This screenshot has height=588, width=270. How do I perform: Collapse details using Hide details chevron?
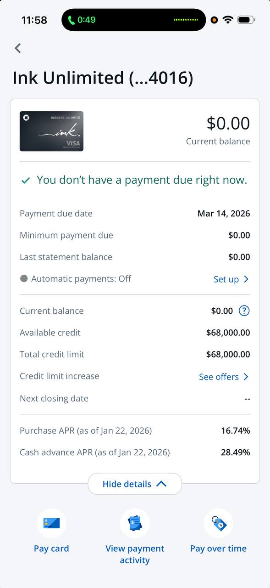coord(161,484)
